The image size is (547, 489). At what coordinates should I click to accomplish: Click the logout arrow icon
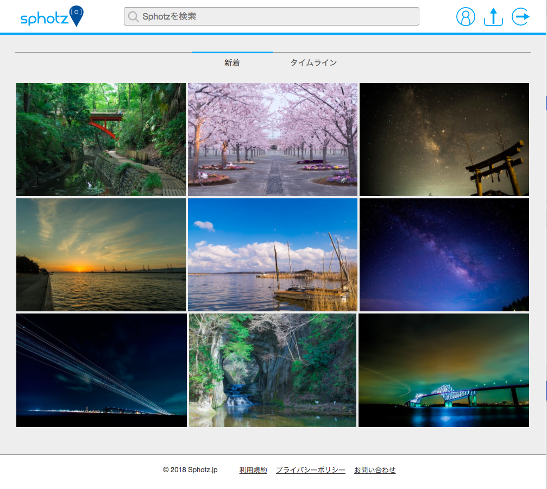(520, 17)
